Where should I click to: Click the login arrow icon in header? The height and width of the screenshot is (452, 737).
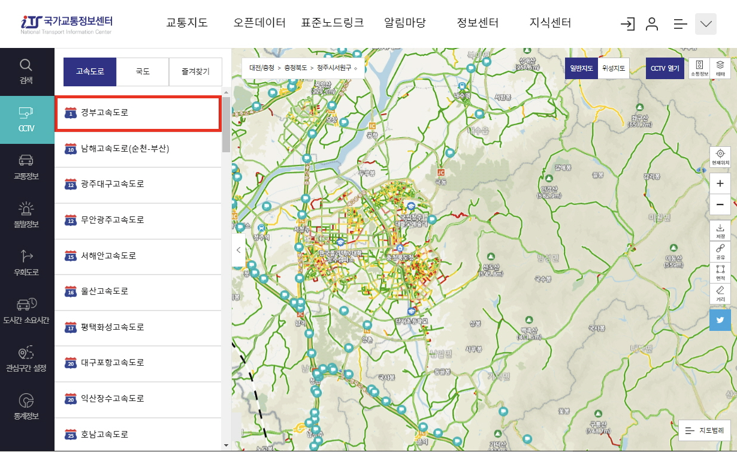pos(627,24)
